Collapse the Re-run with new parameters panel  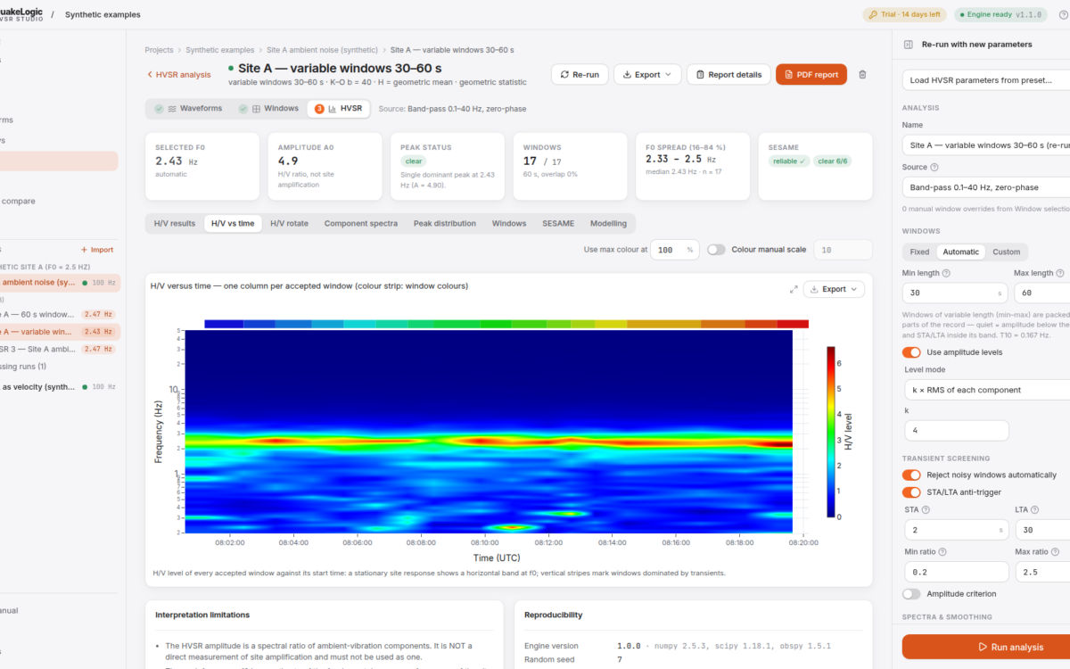click(908, 45)
